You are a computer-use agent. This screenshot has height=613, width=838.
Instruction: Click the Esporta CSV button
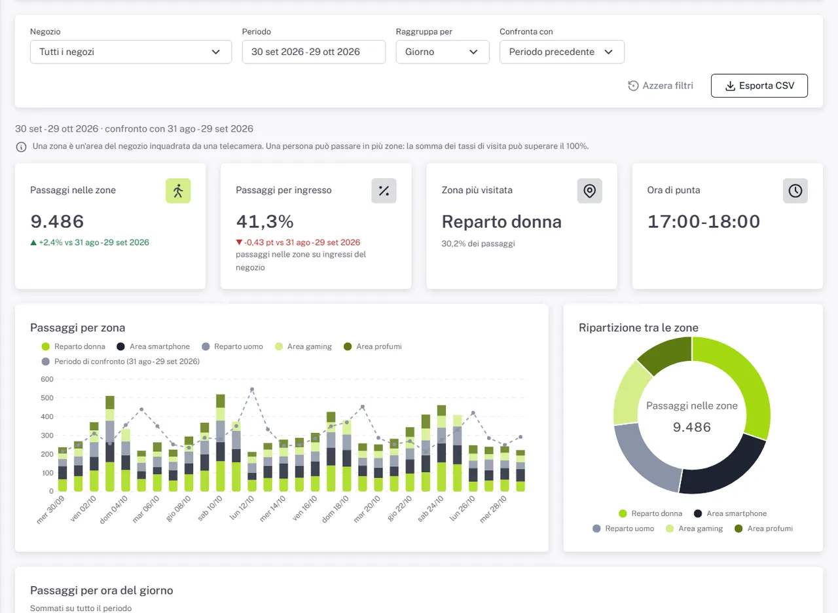pos(759,86)
